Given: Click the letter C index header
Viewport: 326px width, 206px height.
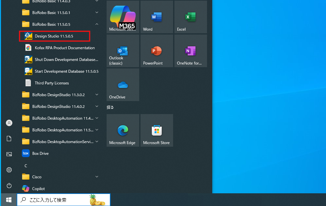Looking at the screenshot, I should coord(26,166).
